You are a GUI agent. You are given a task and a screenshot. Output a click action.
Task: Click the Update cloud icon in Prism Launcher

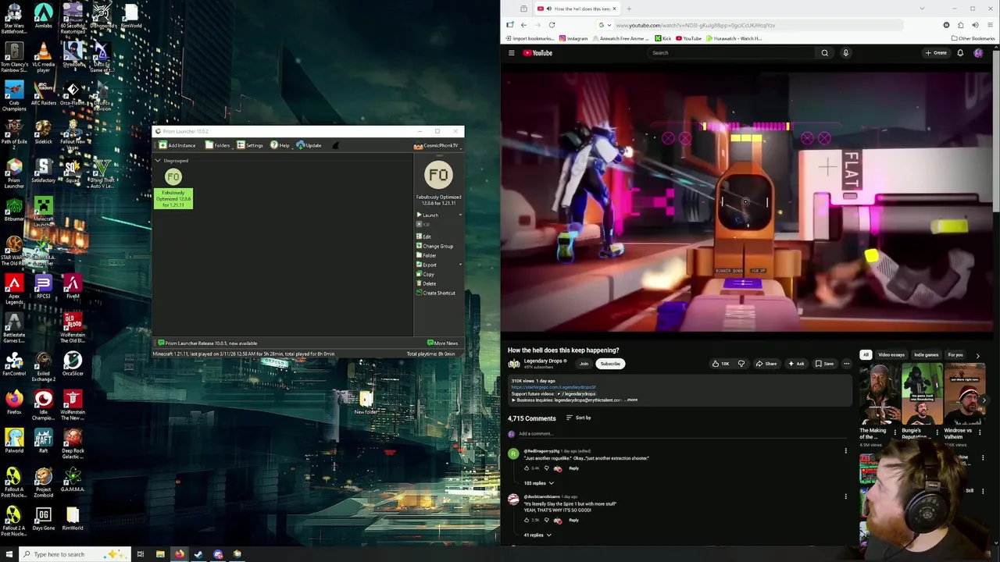point(300,145)
